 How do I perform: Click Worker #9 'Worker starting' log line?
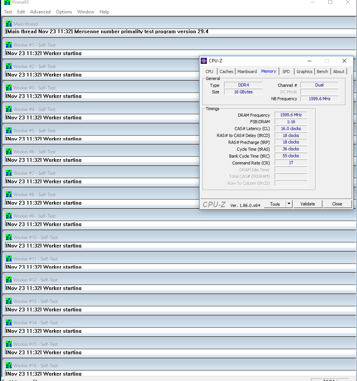pyautogui.click(x=44, y=224)
